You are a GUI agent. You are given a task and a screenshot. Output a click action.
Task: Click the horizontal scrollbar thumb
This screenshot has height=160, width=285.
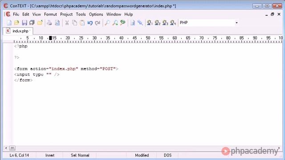click(12, 148)
